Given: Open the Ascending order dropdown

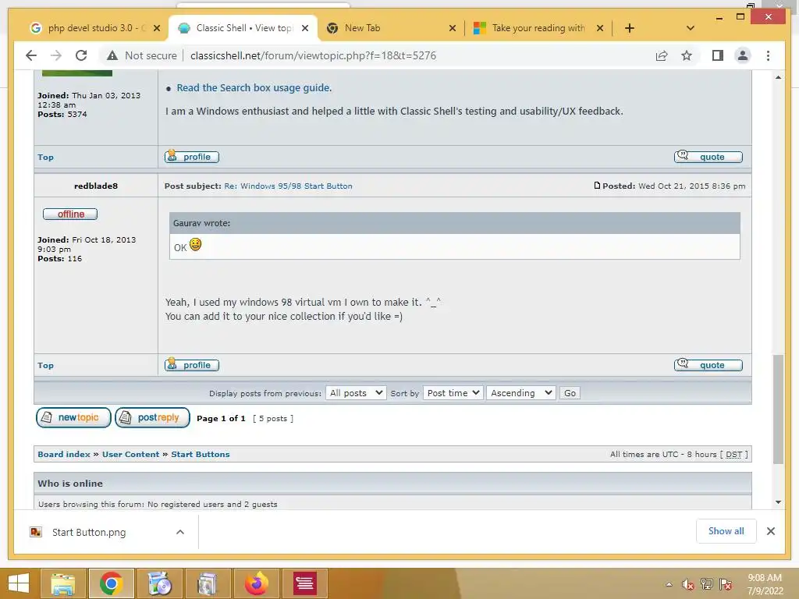Looking at the screenshot, I should pos(520,393).
